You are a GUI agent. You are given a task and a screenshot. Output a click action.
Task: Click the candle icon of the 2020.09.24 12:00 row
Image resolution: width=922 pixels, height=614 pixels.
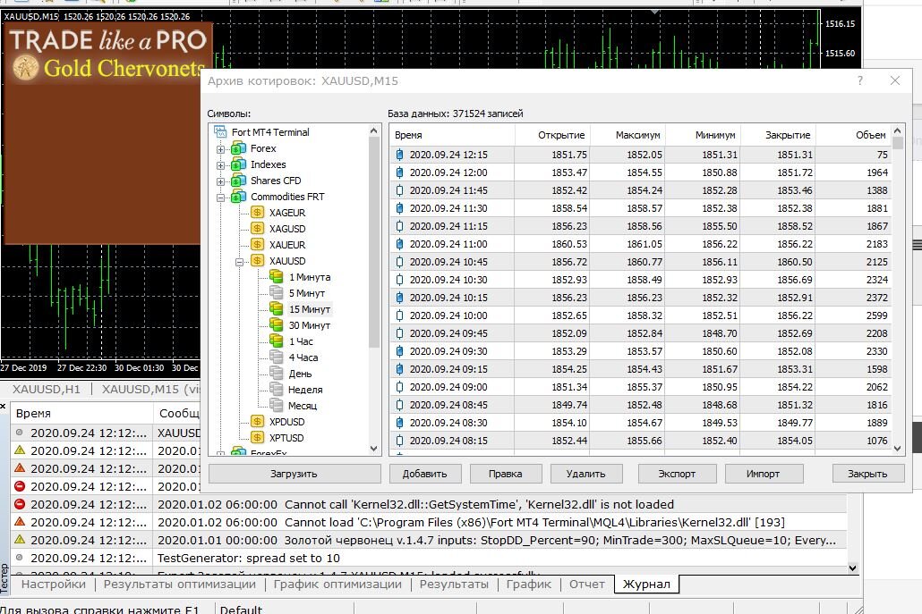400,172
